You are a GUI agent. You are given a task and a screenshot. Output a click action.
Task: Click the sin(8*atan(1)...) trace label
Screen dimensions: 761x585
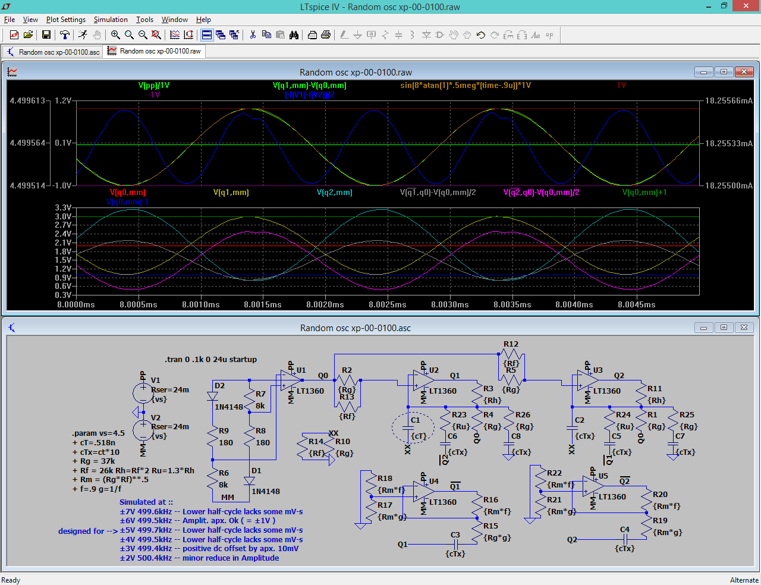pos(466,86)
